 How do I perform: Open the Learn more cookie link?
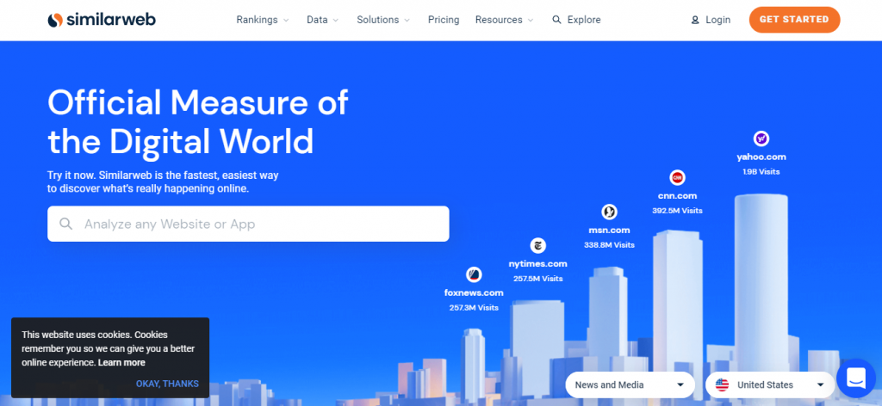[121, 363]
